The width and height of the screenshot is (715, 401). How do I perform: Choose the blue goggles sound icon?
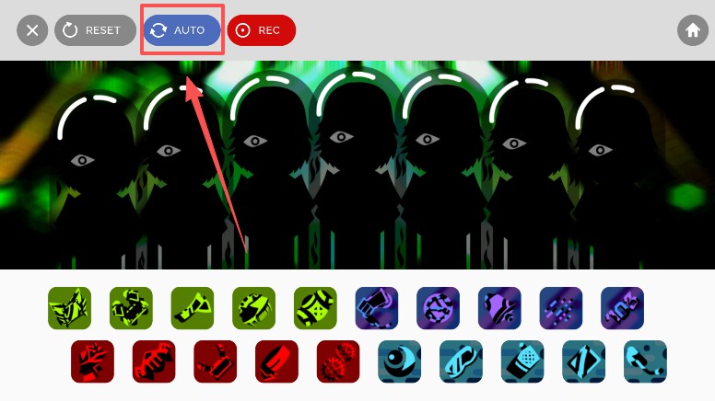click(x=461, y=361)
